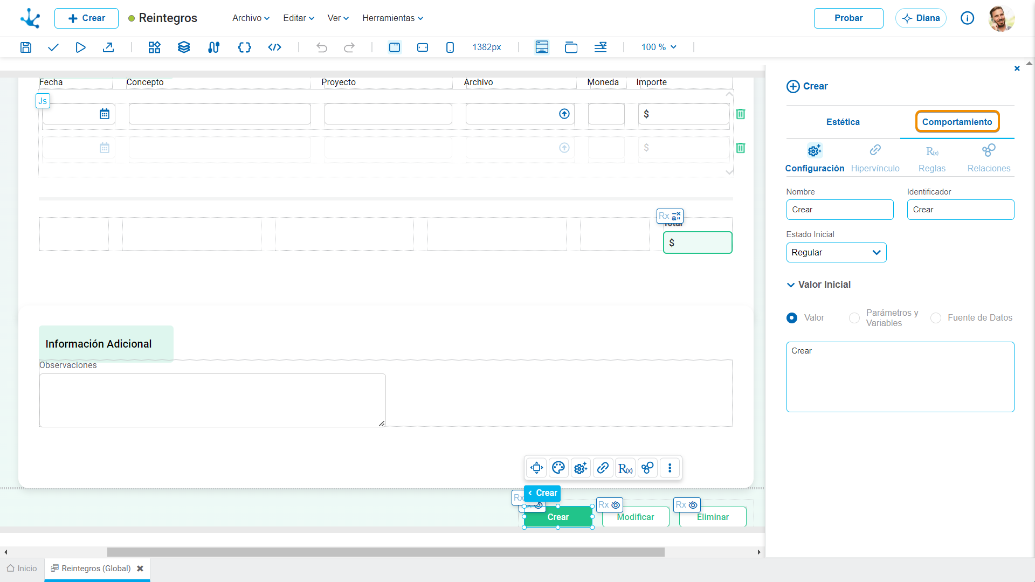Select Parámetros y Variables radio option
Viewport: 1035px width, 582px height.
point(854,318)
